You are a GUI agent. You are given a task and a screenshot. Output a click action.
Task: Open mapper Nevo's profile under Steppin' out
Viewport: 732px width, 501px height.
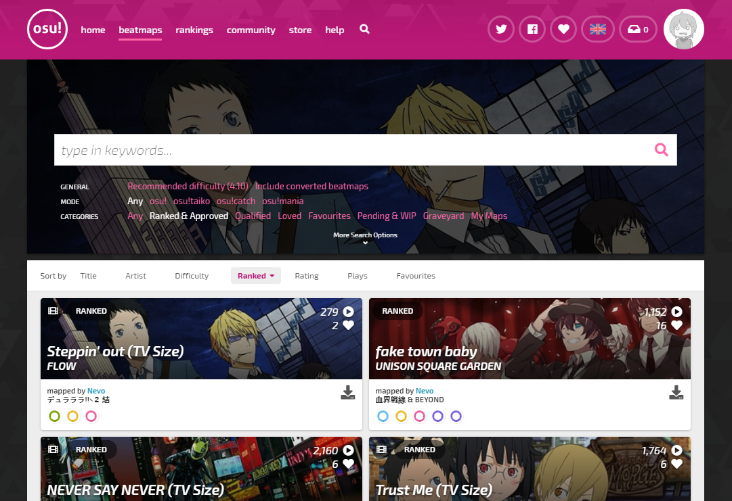(95, 391)
